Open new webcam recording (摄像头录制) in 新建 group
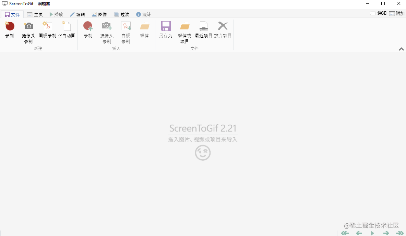This screenshot has height=236, width=406. click(x=28, y=33)
